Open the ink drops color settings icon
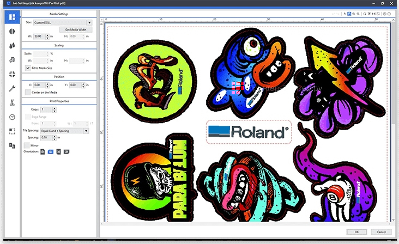 click(x=11, y=46)
